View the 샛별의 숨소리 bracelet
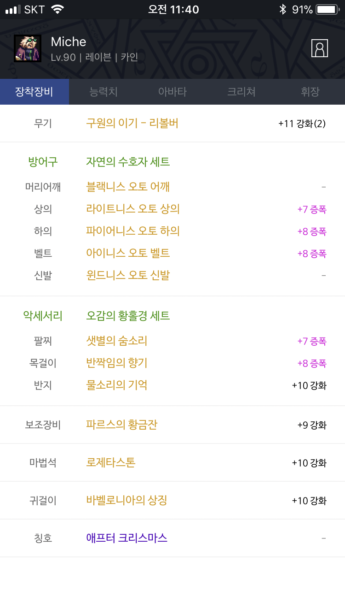The height and width of the screenshot is (615, 345). [116, 341]
